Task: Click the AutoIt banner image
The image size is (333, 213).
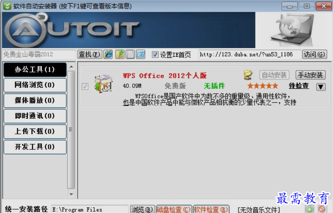Action: (128, 30)
